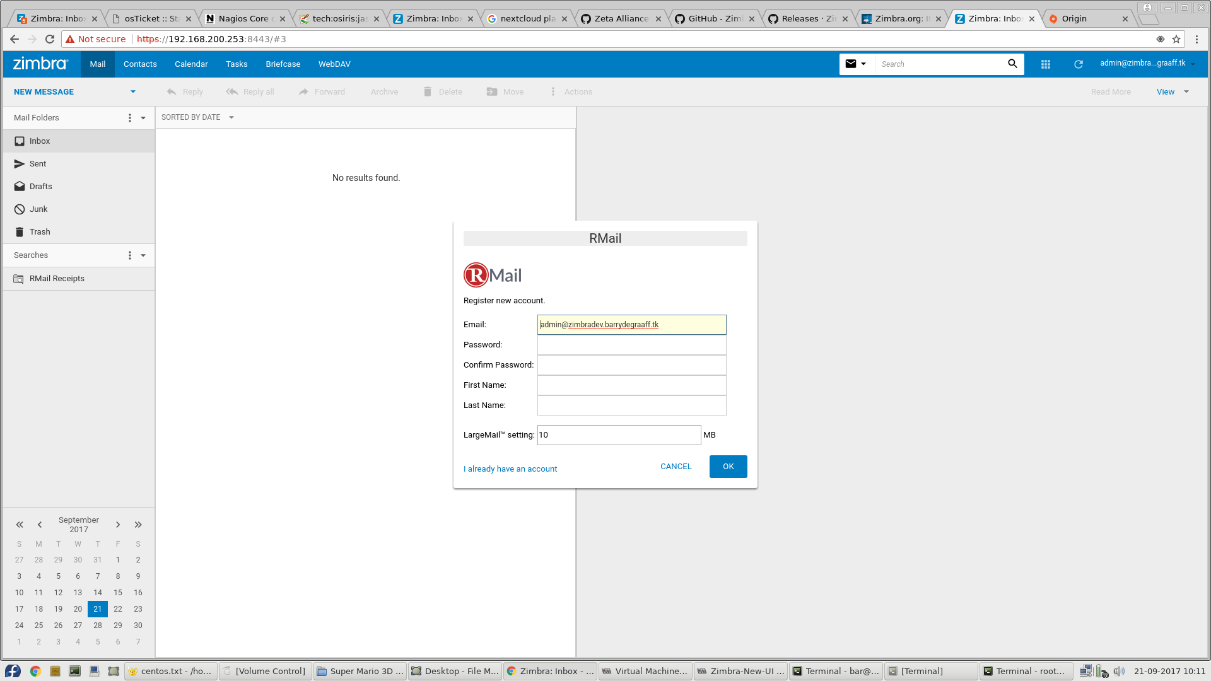This screenshot has width=1211, height=681.
Task: Click OK in RMail dialog
Action: click(x=728, y=467)
